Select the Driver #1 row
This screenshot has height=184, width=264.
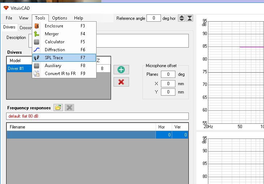click(x=20, y=69)
